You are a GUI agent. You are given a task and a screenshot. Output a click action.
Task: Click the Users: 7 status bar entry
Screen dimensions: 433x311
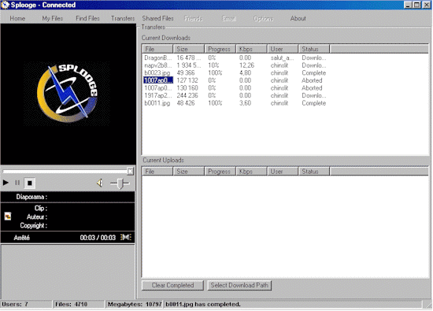tap(26, 305)
